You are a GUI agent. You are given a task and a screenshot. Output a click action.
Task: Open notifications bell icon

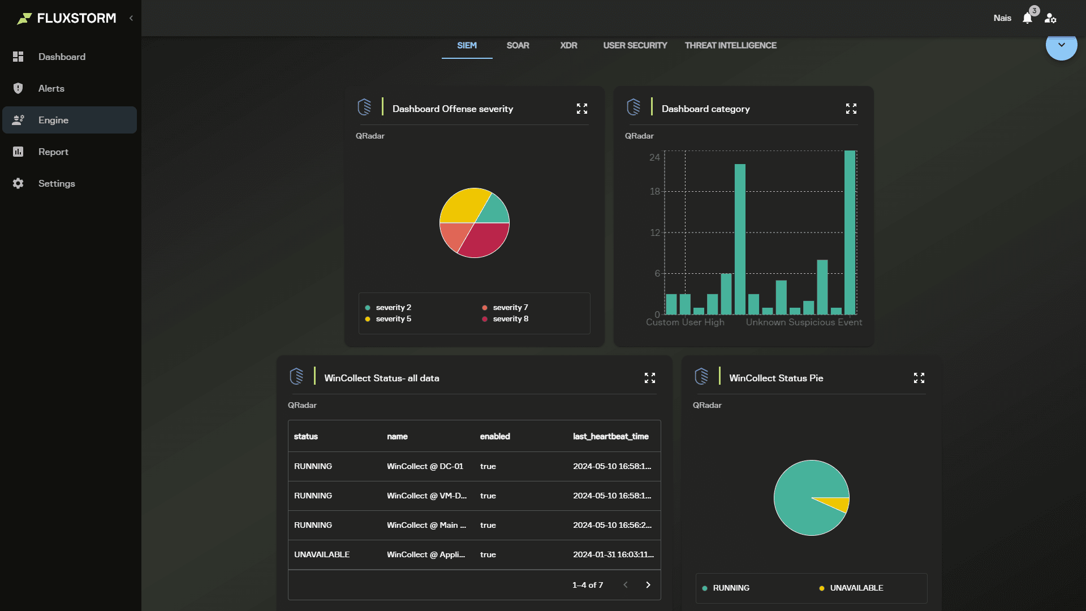[1027, 18]
